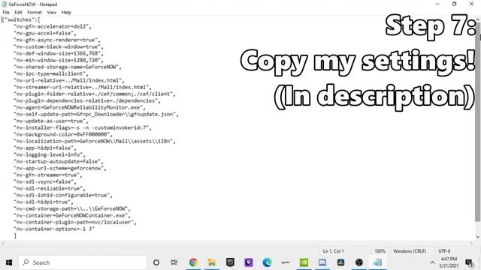The width and height of the screenshot is (481, 270).
Task: Open the Format menu
Action: [x=35, y=12]
